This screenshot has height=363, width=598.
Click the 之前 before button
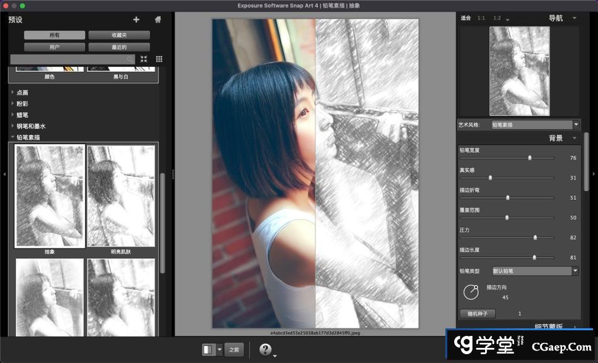click(234, 349)
